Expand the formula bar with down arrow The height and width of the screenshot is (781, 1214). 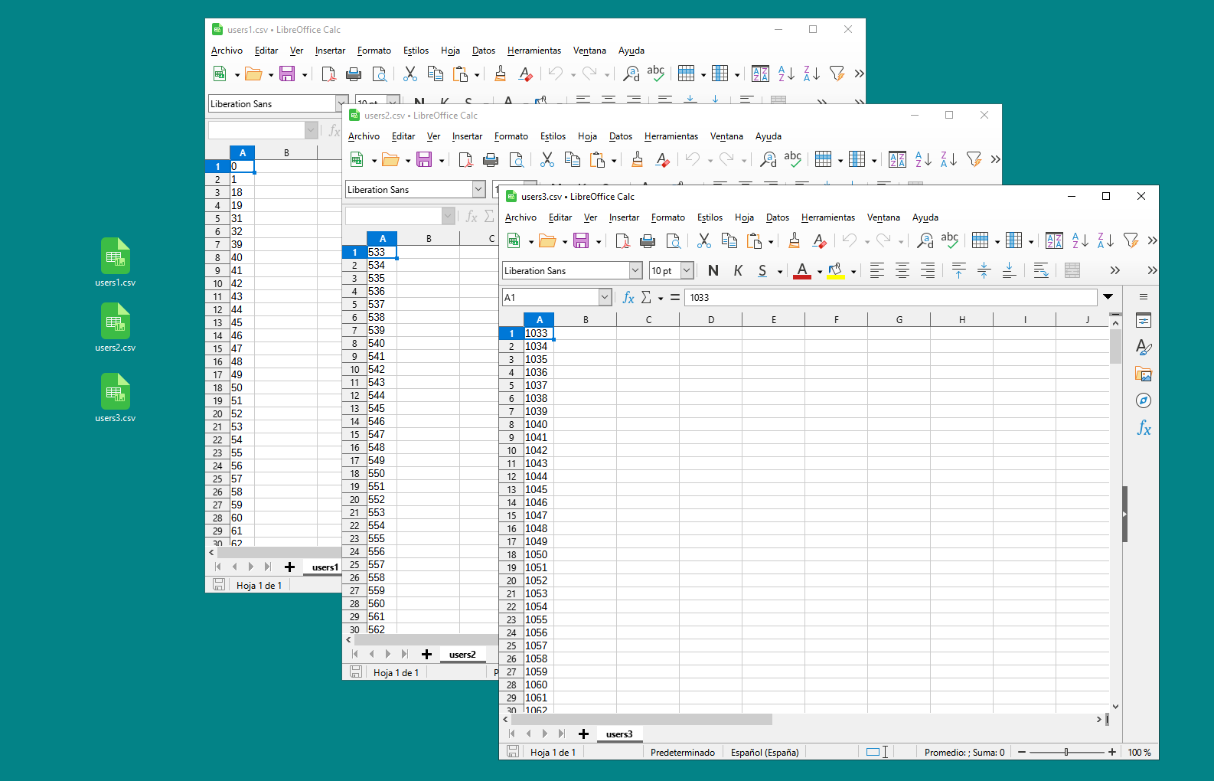pos(1108,297)
